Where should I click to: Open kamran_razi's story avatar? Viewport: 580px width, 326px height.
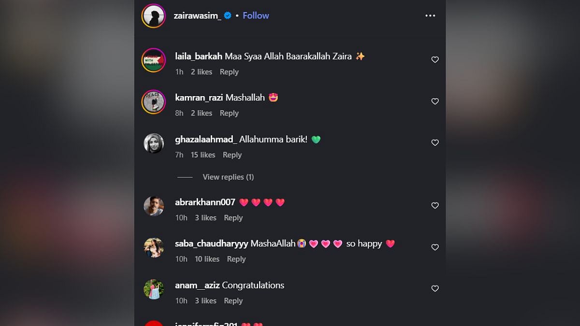pos(154,102)
